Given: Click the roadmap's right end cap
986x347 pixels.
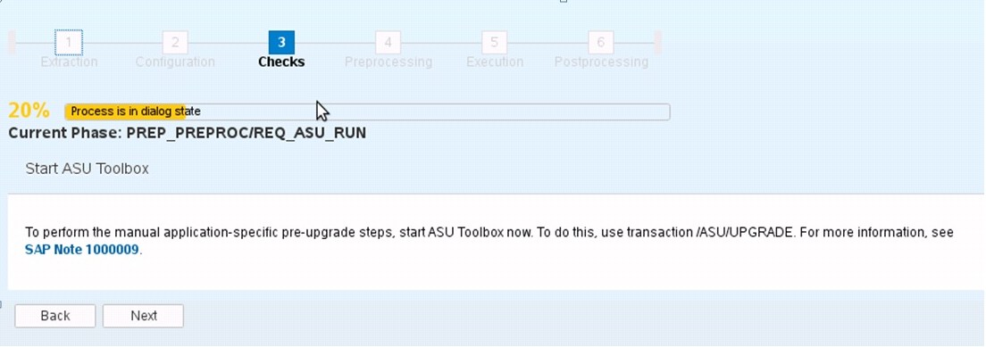Looking at the screenshot, I should (x=657, y=42).
